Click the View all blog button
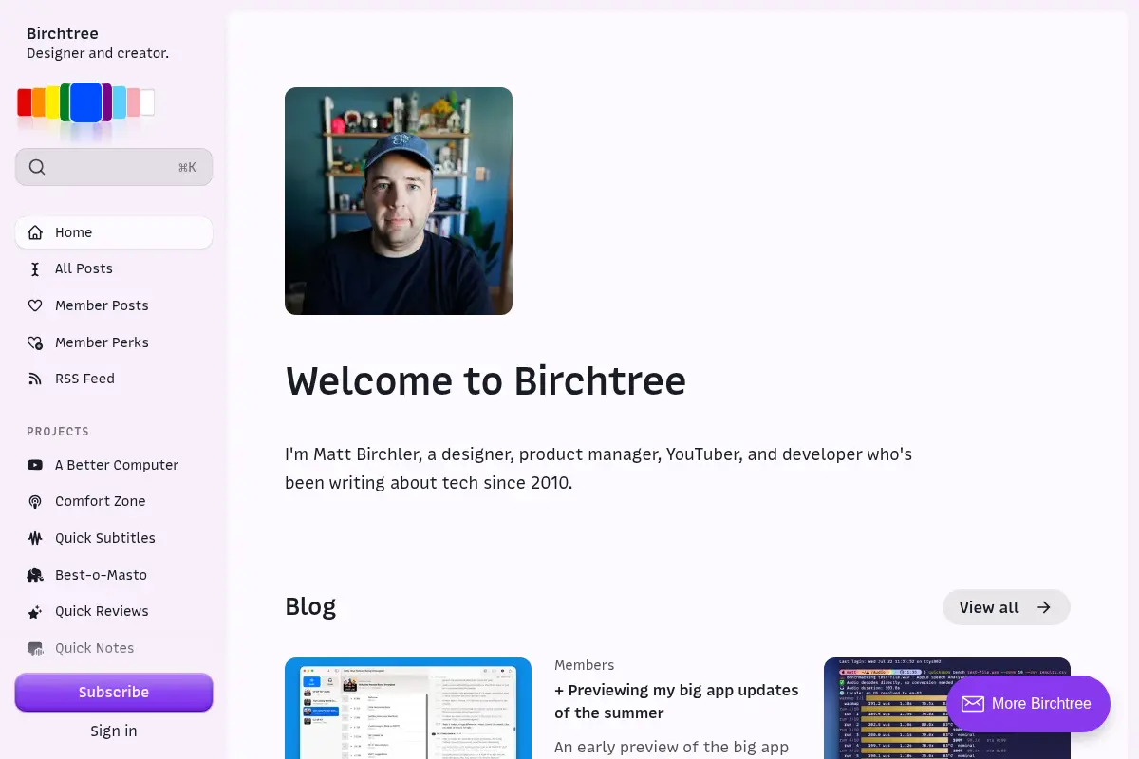This screenshot has width=1139, height=759. pyautogui.click(x=1006, y=607)
